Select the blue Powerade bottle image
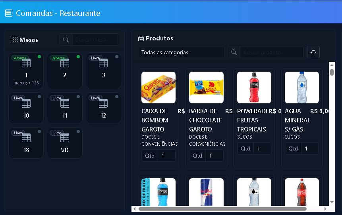This screenshot has width=342, height=215. pyautogui.click(x=158, y=192)
